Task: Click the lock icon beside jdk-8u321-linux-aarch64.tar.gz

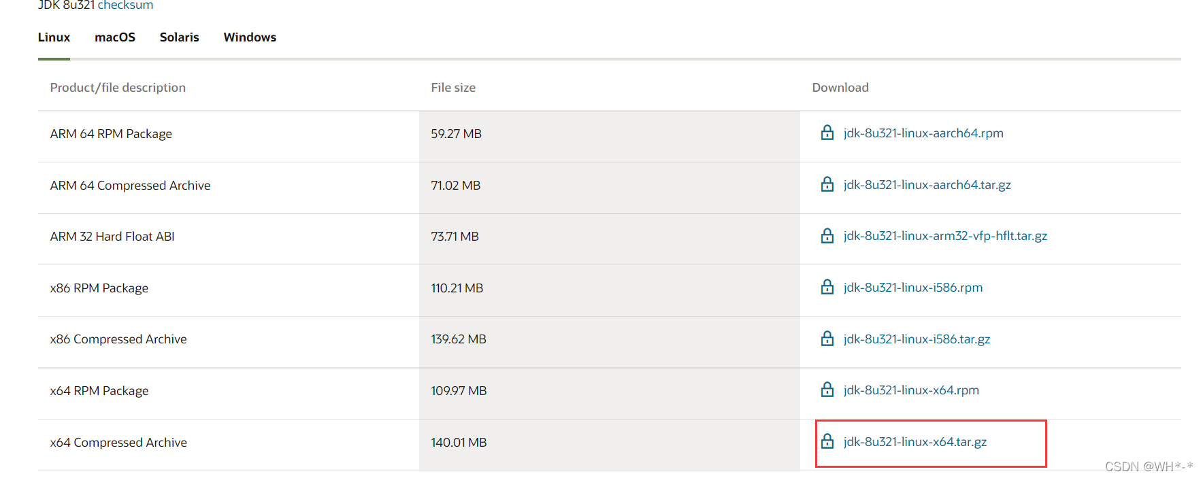Action: (x=827, y=184)
